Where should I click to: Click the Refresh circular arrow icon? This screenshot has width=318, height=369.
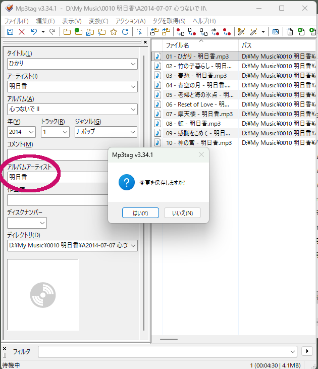click(125, 31)
